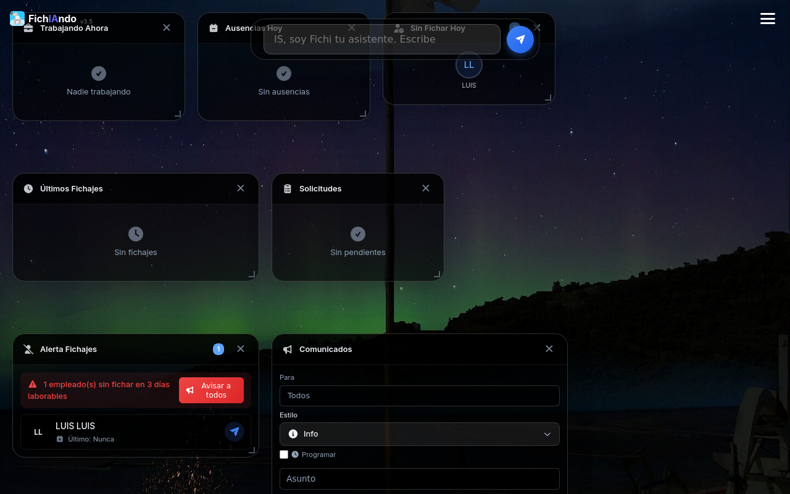Click the Trabajando Ahora title
The width and height of the screenshot is (790, 494).
[74, 28]
